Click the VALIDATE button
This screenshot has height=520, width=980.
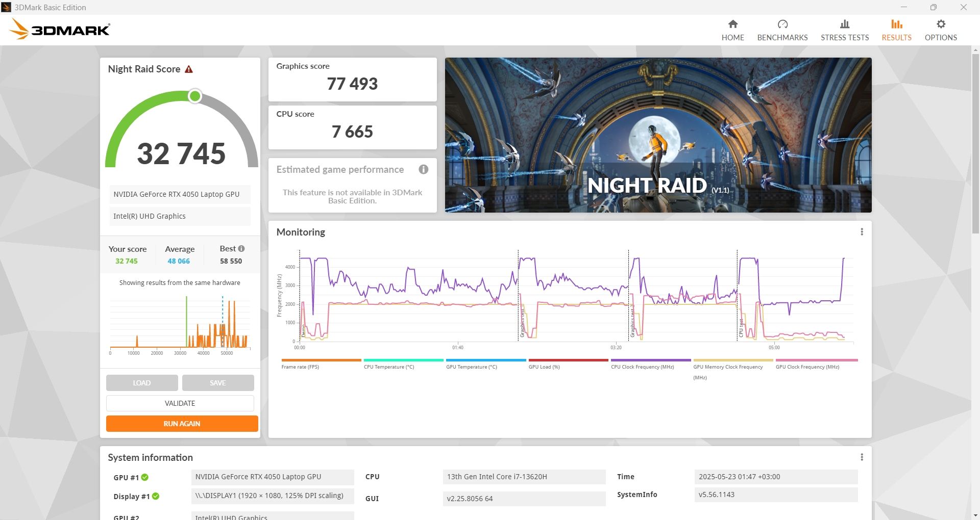point(180,403)
